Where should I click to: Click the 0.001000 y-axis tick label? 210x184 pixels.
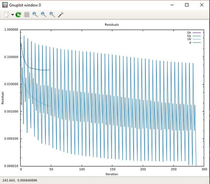(11, 112)
